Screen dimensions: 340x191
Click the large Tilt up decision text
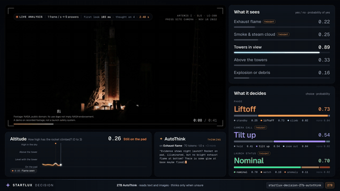pyautogui.click(x=245, y=135)
